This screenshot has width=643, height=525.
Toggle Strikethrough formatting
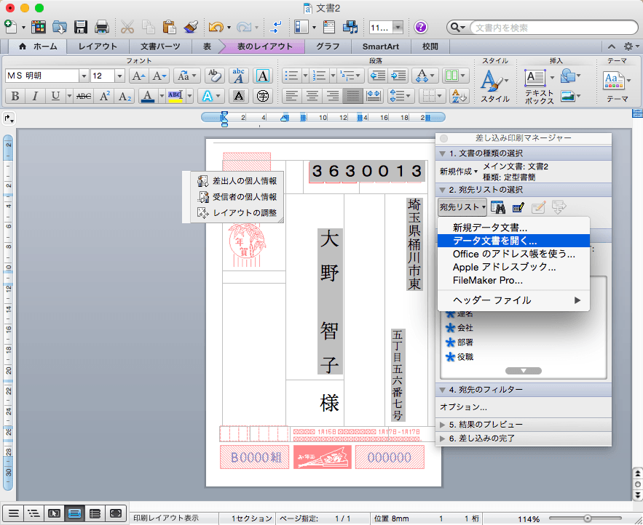(84, 96)
